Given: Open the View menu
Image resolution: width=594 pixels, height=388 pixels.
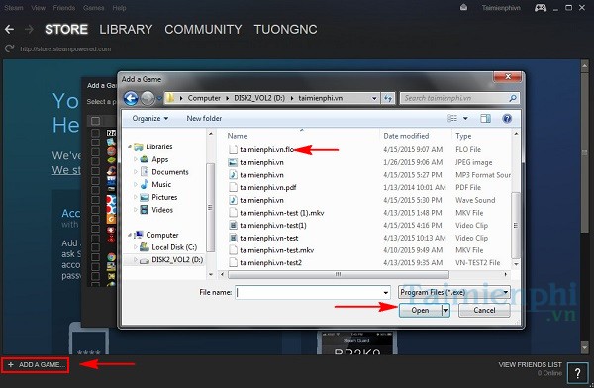Looking at the screenshot, I should click(39, 8).
